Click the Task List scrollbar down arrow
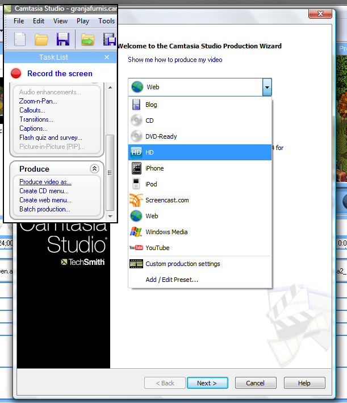 (x=110, y=216)
